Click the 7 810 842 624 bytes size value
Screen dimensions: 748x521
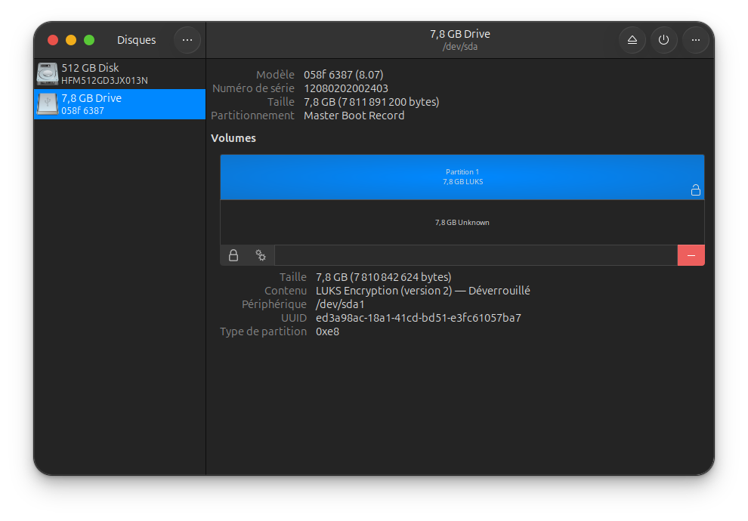384,277
